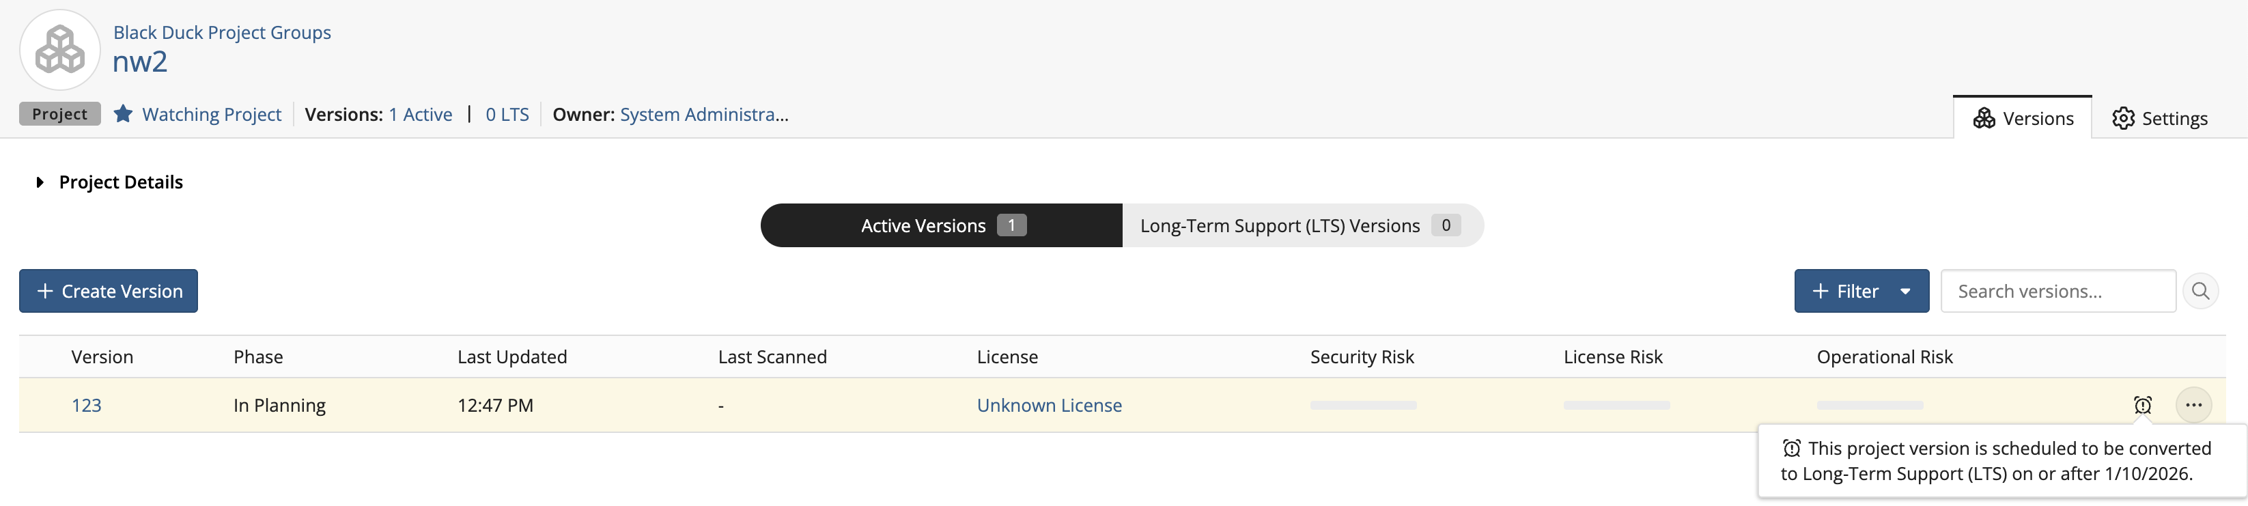Click the LTS scheduled alarm clock icon
This screenshot has width=2248, height=506.
pyautogui.click(x=2142, y=405)
